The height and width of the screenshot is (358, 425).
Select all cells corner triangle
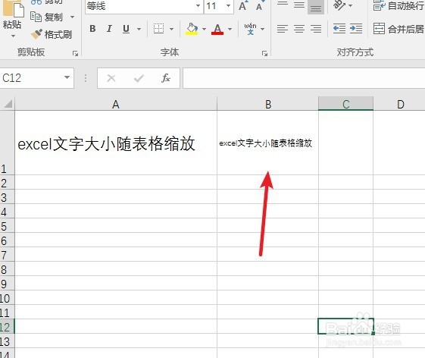(x=8, y=104)
